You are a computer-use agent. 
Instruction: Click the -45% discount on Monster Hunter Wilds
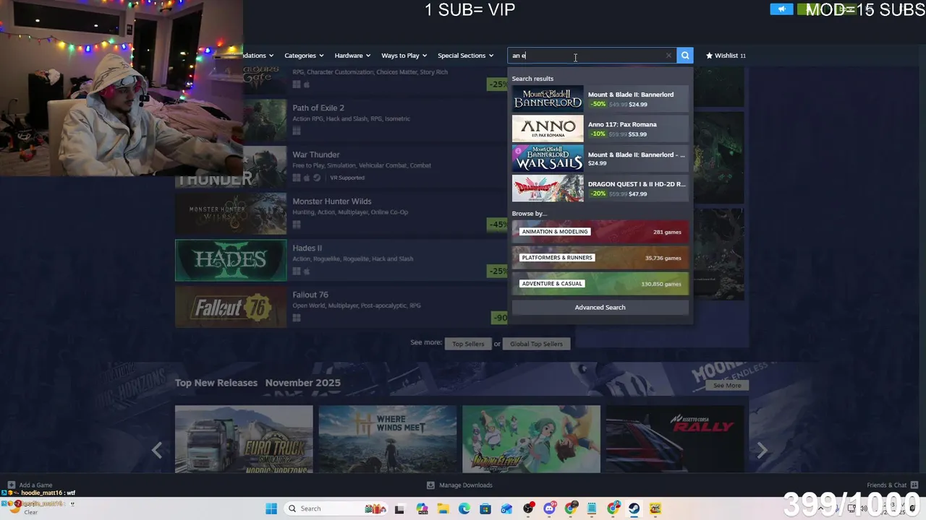(x=498, y=225)
